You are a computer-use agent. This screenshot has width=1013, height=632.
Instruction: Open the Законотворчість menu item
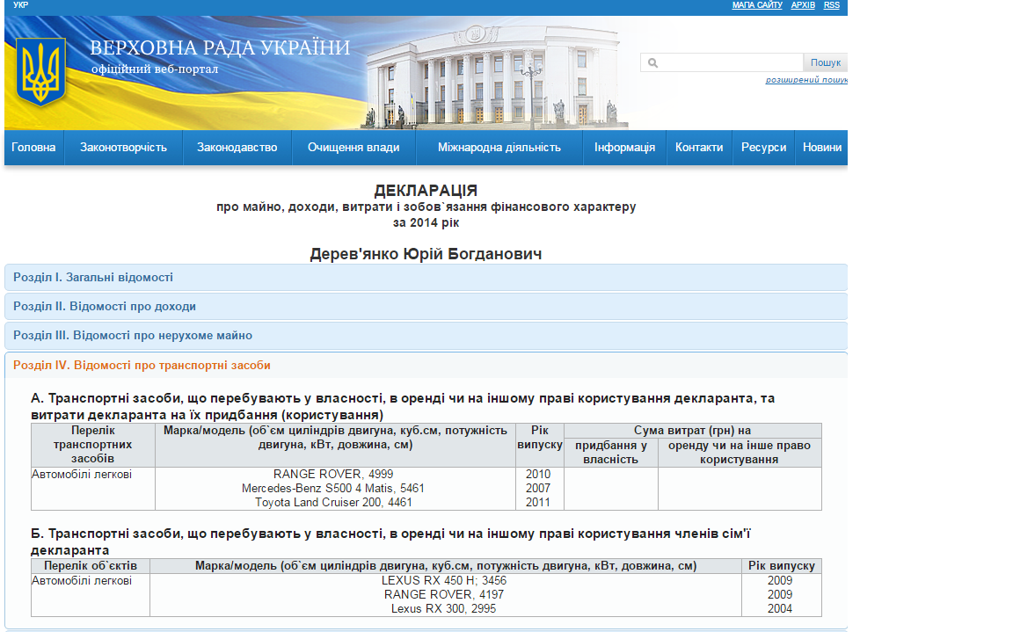coord(123,148)
